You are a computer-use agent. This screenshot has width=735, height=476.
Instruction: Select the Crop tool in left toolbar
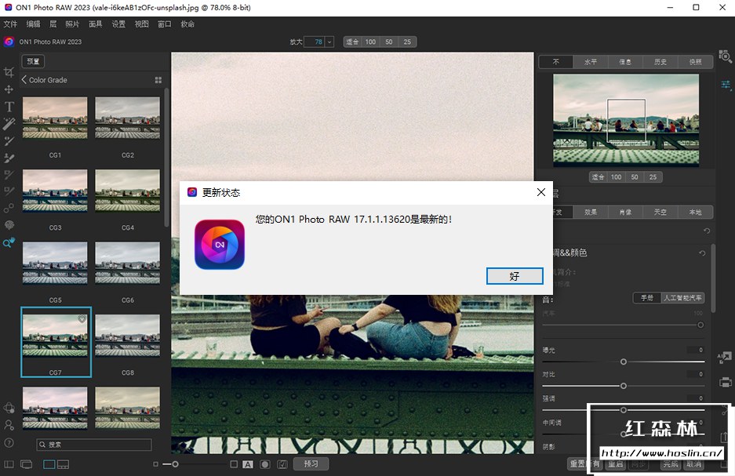click(9, 72)
